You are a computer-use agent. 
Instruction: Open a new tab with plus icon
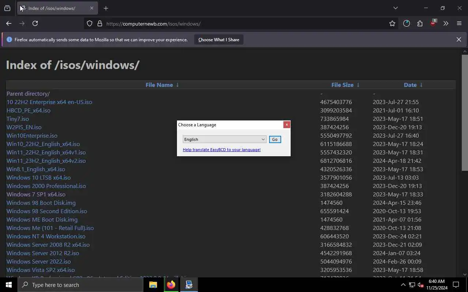tap(106, 8)
